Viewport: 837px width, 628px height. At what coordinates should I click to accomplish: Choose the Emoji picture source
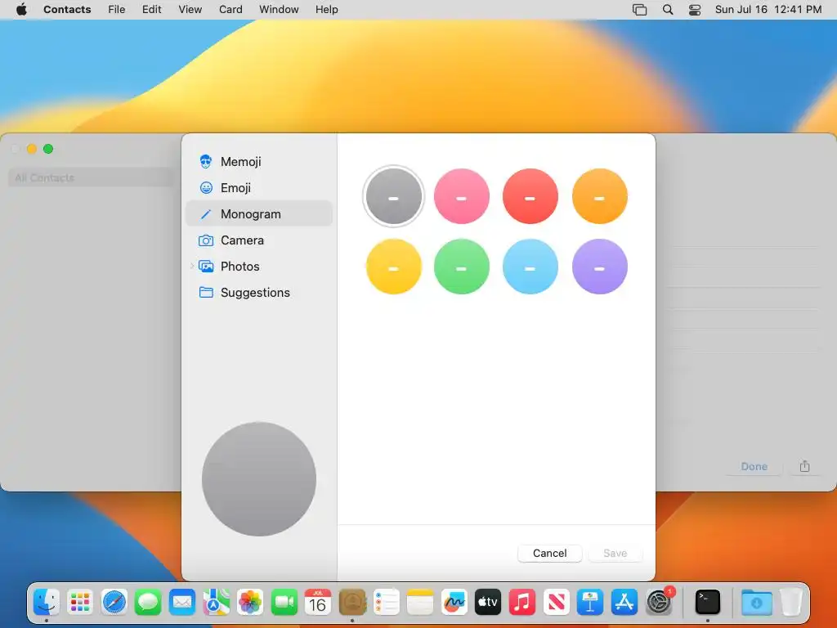click(259, 187)
